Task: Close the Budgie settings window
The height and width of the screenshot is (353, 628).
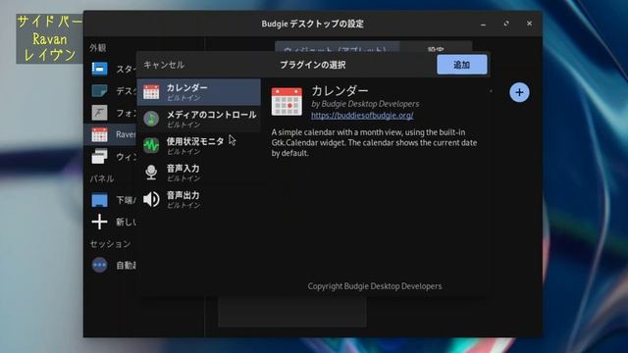Action: click(x=529, y=24)
